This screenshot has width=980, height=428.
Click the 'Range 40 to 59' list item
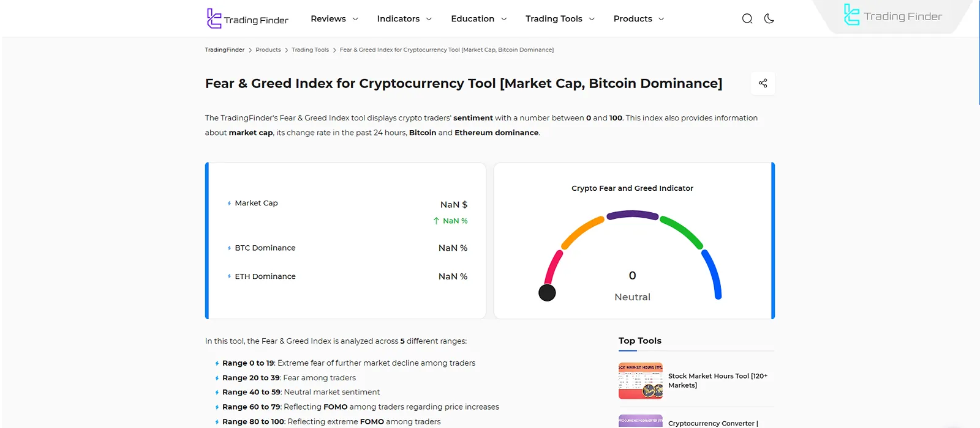tap(301, 392)
